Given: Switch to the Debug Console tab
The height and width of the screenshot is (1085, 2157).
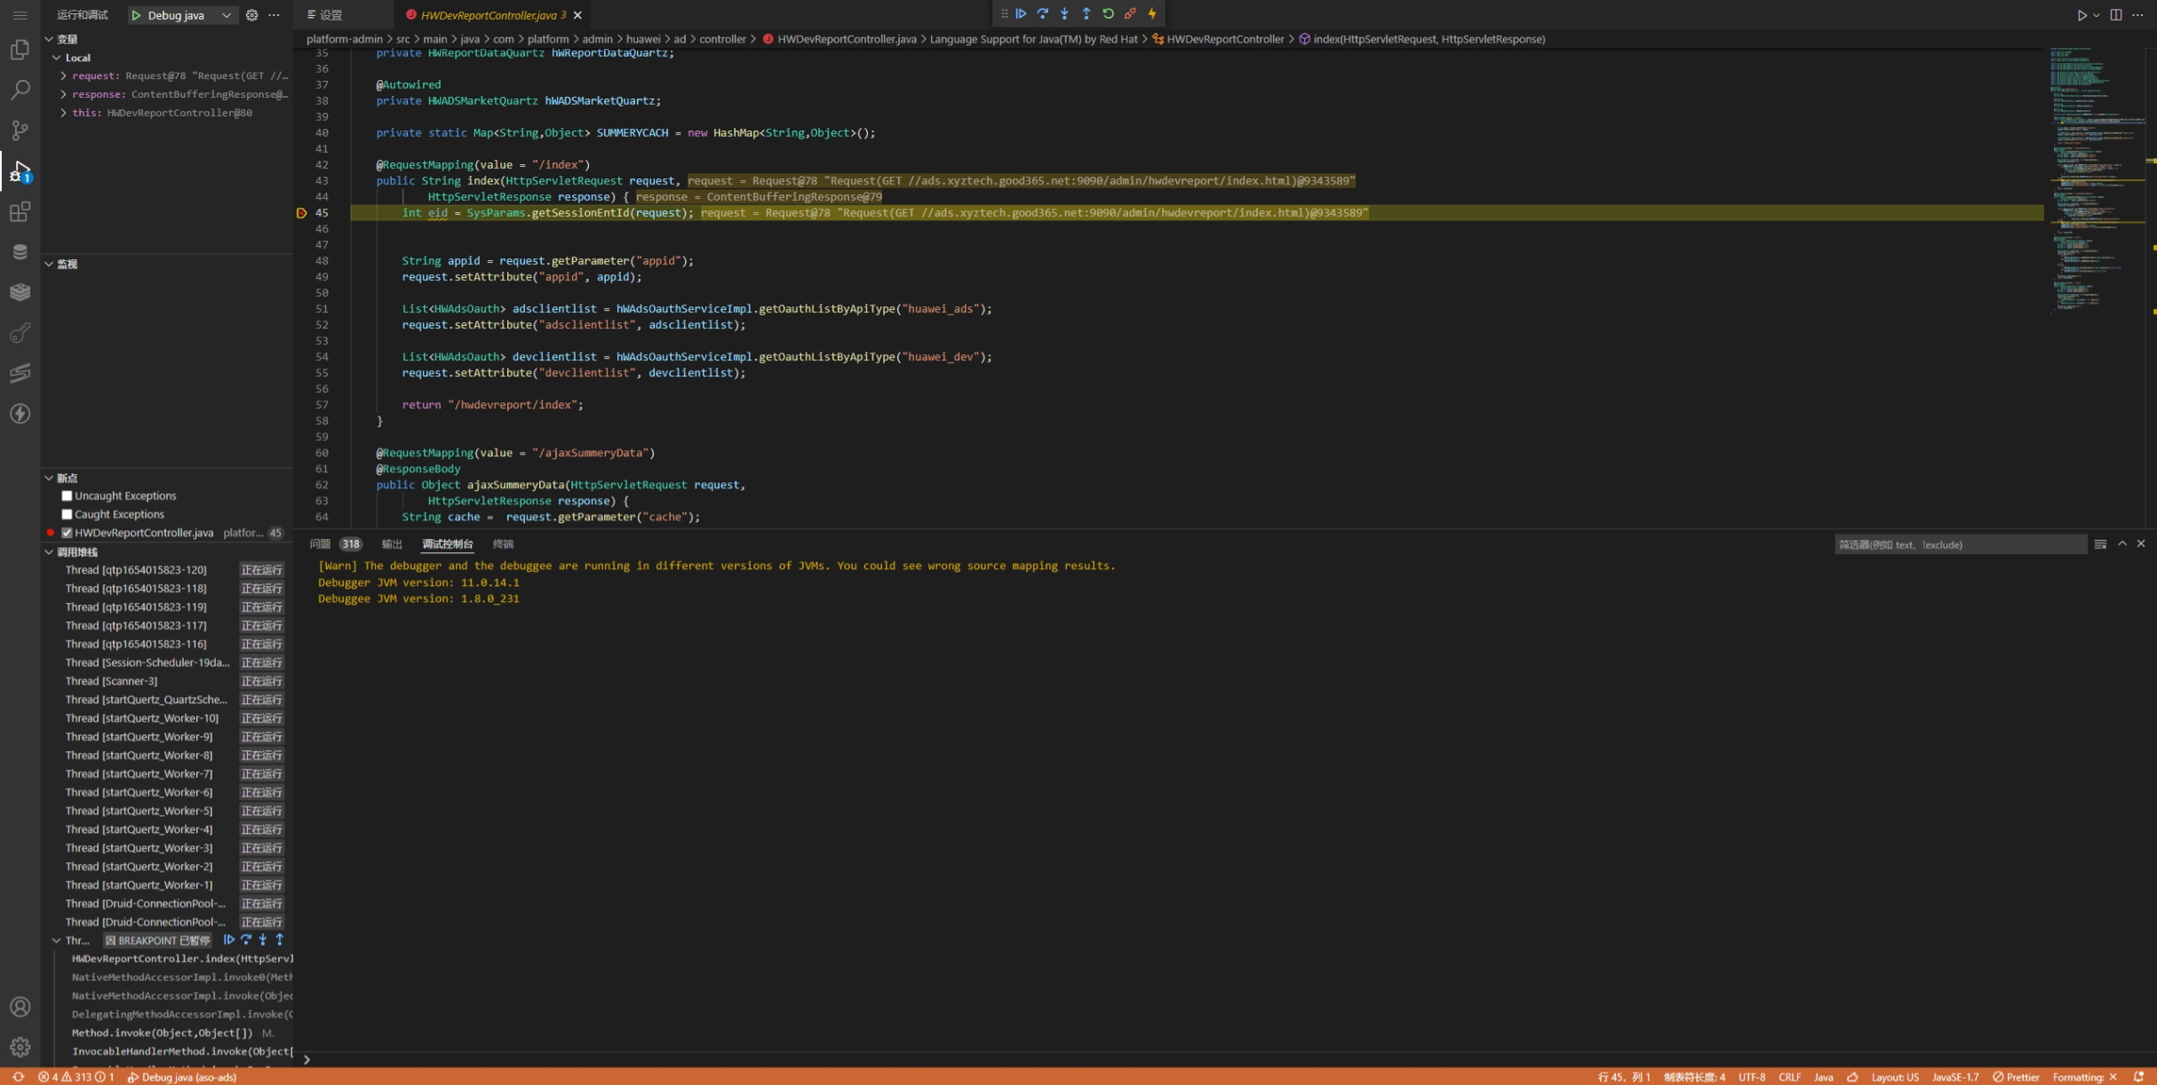Looking at the screenshot, I should [x=448, y=544].
